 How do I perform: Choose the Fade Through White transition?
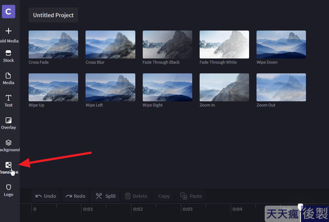click(x=224, y=44)
